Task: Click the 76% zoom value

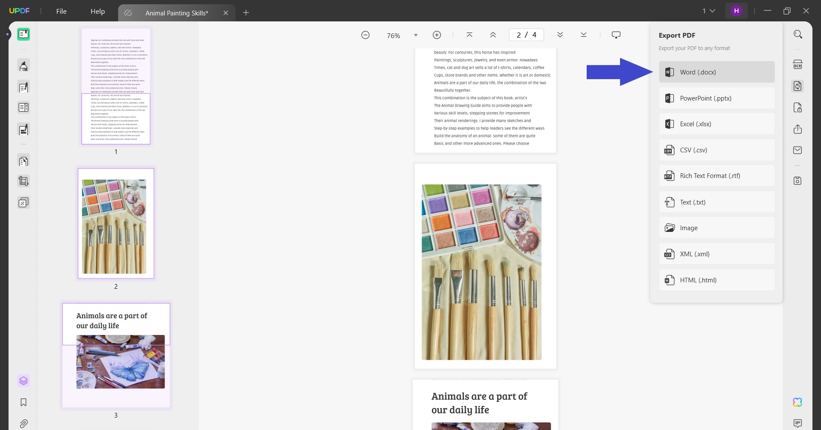Action: pyautogui.click(x=393, y=36)
